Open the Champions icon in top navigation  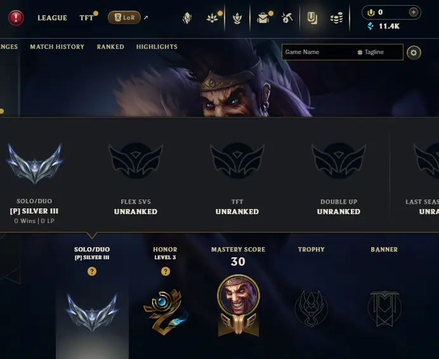187,18
